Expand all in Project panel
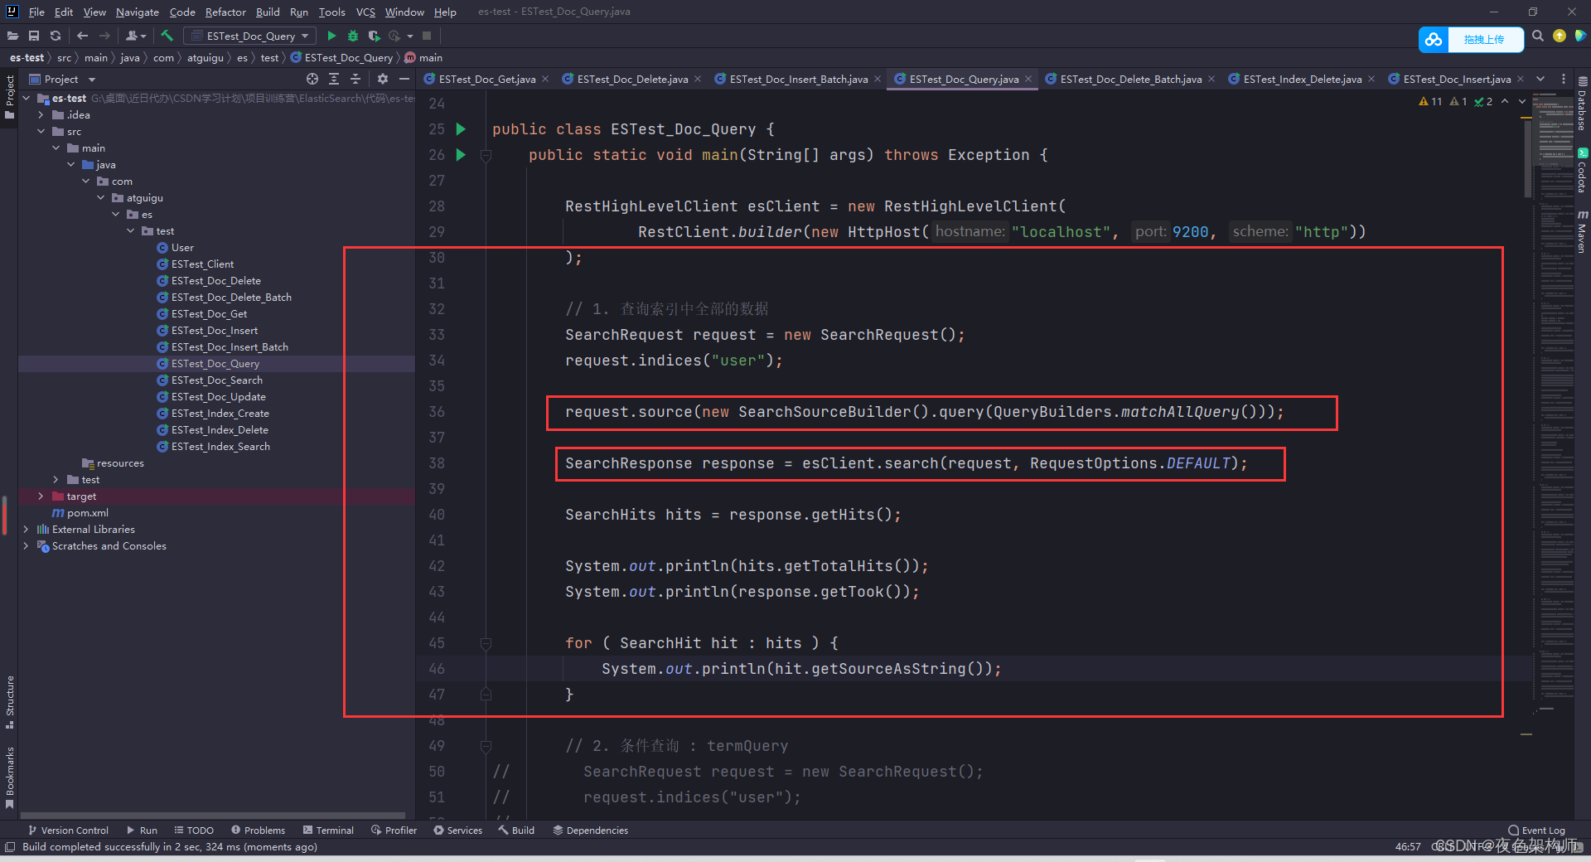Viewport: 1591px width, 862px height. pyautogui.click(x=334, y=79)
